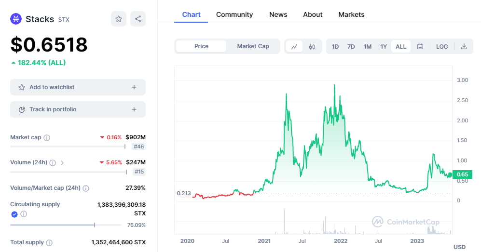This screenshot has height=252, width=481.
Task: Open the About tab
Action: click(x=313, y=15)
